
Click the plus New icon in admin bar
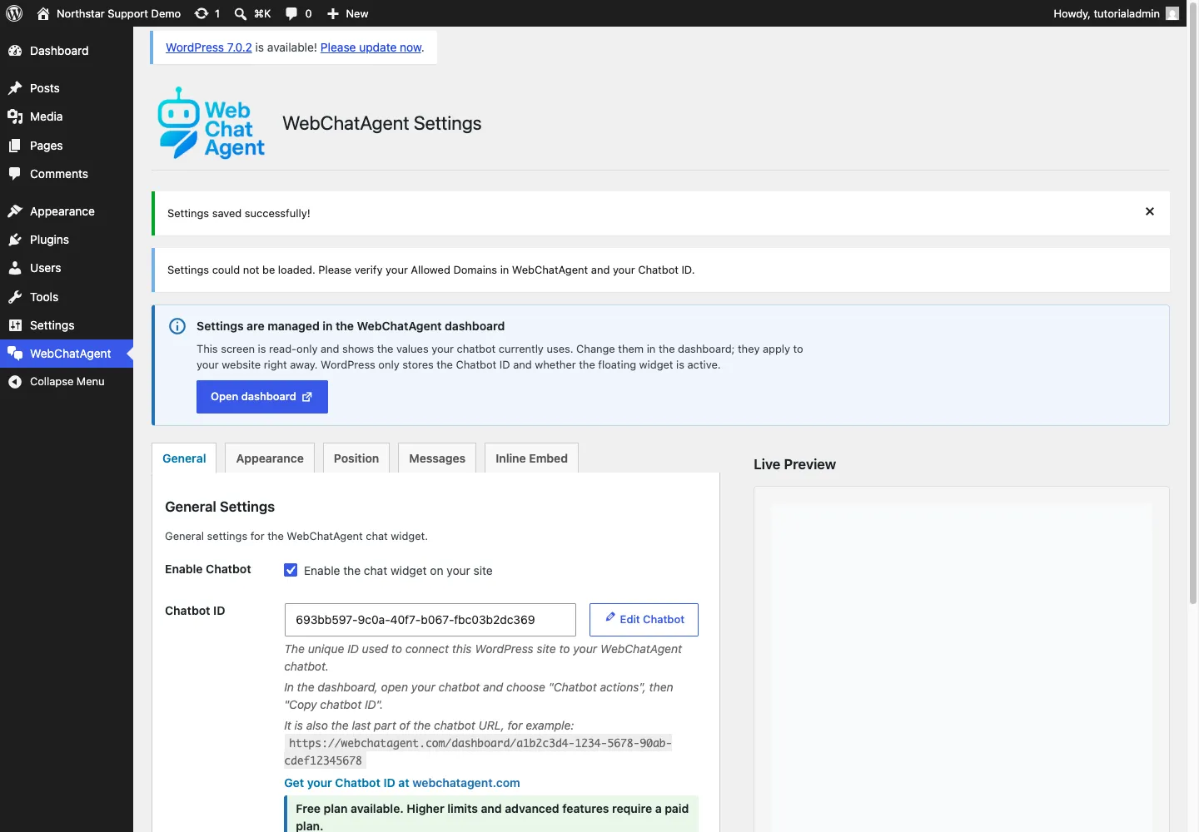(333, 13)
